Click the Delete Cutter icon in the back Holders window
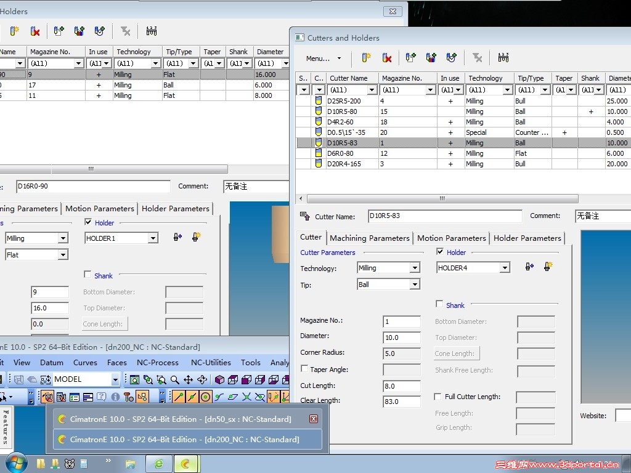 (x=35, y=31)
